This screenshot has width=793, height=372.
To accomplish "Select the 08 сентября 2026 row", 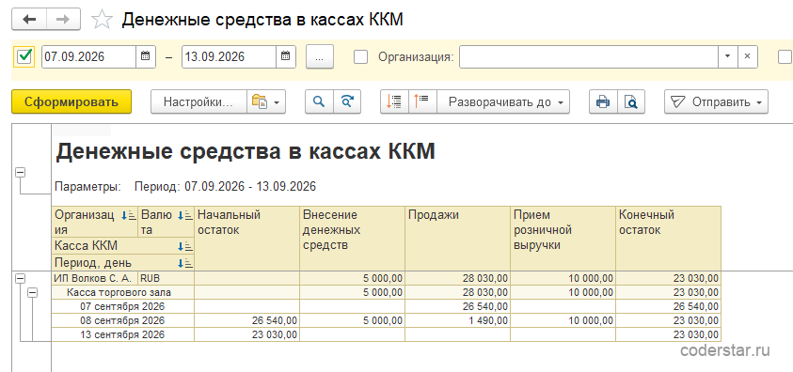I will [123, 320].
